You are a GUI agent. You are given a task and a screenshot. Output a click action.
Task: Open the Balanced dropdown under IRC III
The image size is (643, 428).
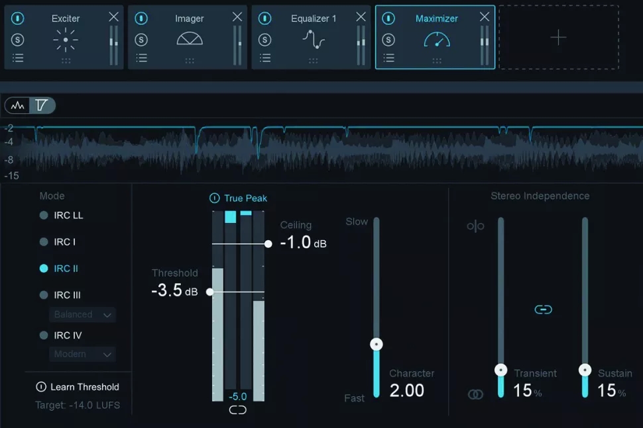[x=83, y=314]
